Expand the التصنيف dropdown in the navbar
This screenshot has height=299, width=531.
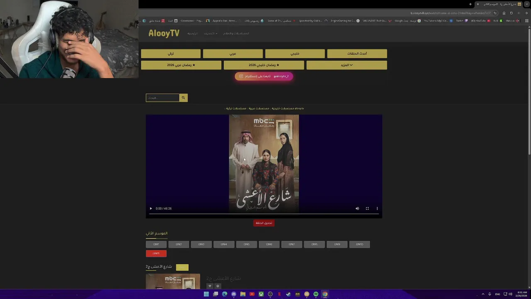point(211,34)
